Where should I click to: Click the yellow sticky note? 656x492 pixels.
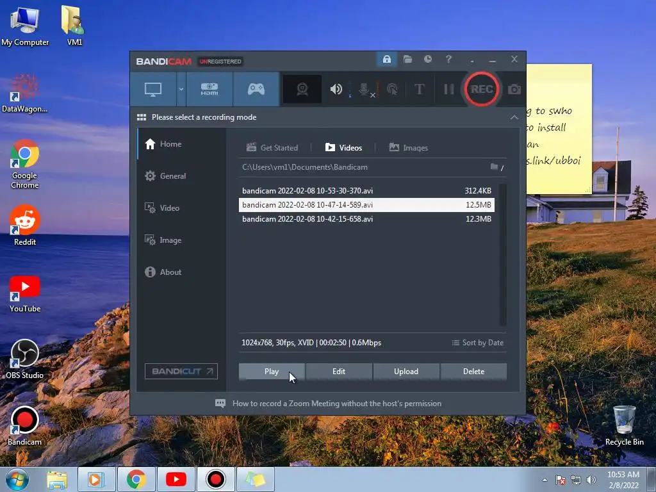(x=559, y=129)
